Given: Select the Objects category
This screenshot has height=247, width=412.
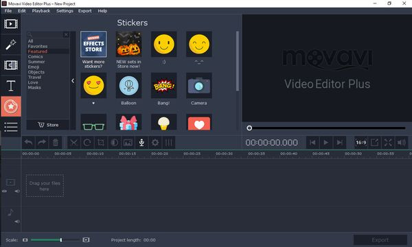Looking at the screenshot, I should click(36, 72).
